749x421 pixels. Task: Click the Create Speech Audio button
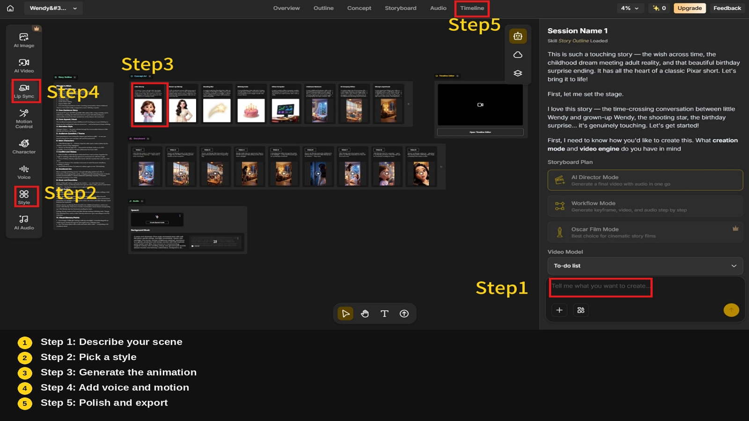pyautogui.click(x=157, y=222)
